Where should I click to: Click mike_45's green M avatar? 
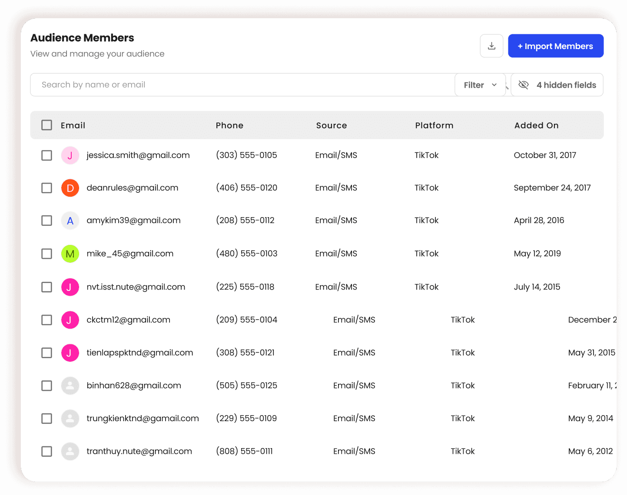coord(70,254)
